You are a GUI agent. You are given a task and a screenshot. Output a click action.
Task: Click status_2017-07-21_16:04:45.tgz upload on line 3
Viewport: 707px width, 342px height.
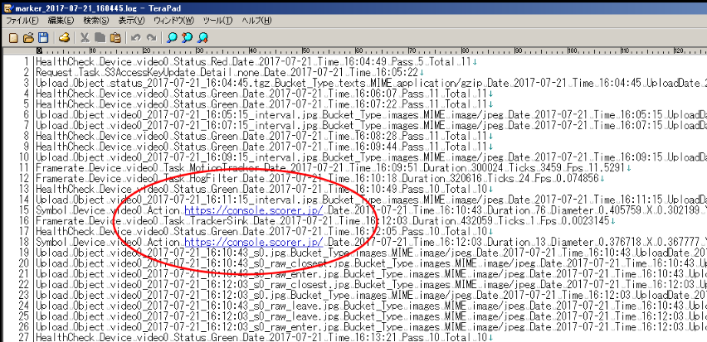pyautogui.click(x=371, y=83)
